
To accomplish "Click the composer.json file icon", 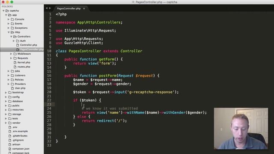I will tap(10, 149).
